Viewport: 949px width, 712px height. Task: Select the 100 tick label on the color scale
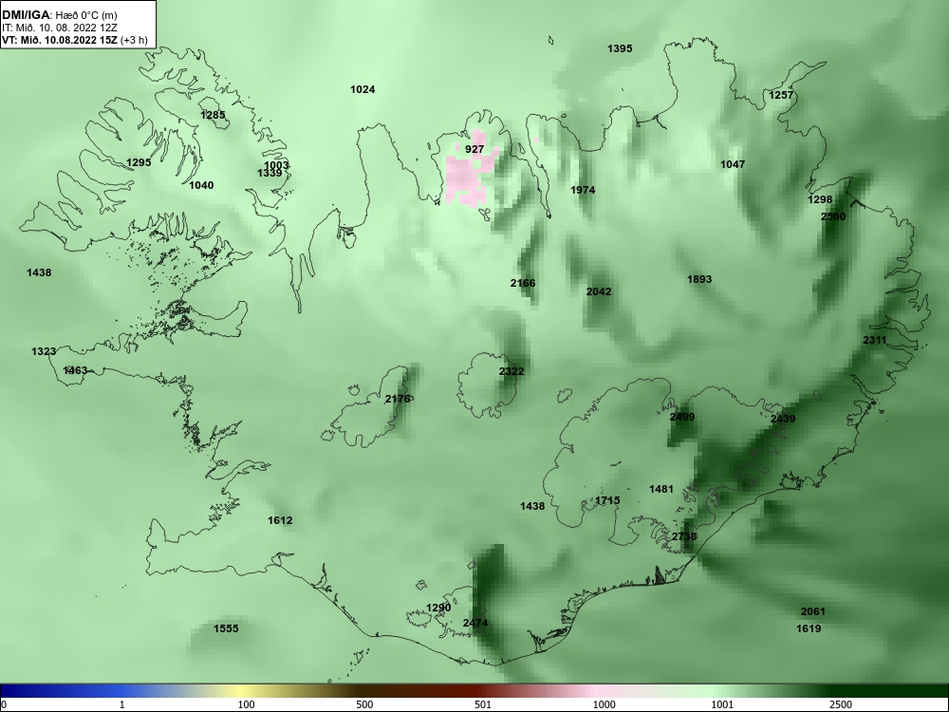pos(246,704)
